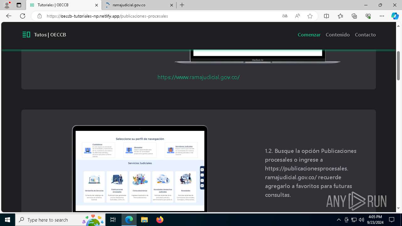Open the Windows Start menu

pos(8,220)
